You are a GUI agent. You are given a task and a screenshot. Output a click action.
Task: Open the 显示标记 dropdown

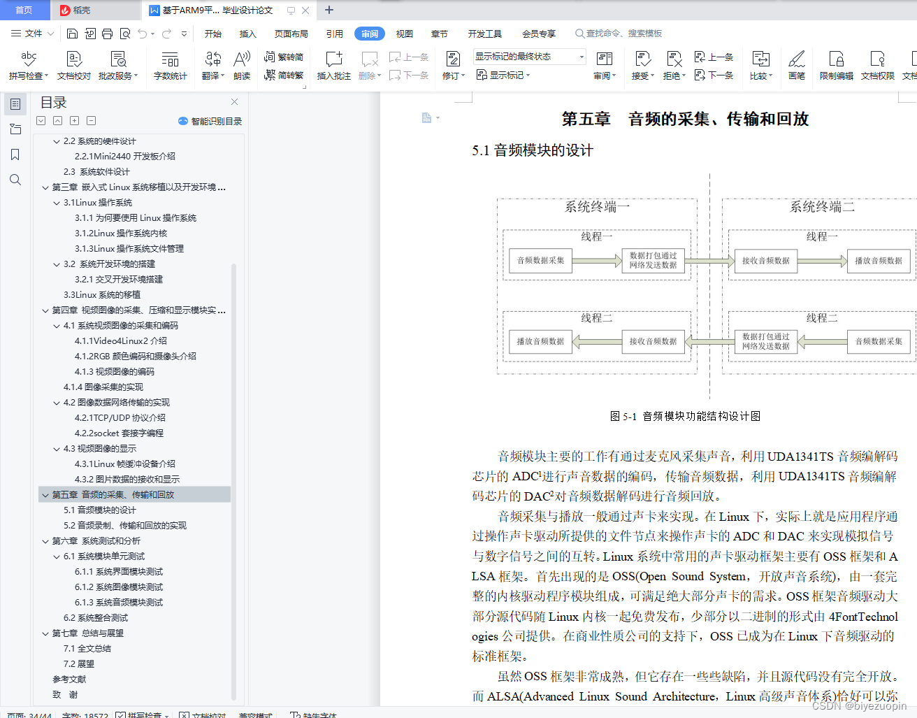(x=503, y=75)
